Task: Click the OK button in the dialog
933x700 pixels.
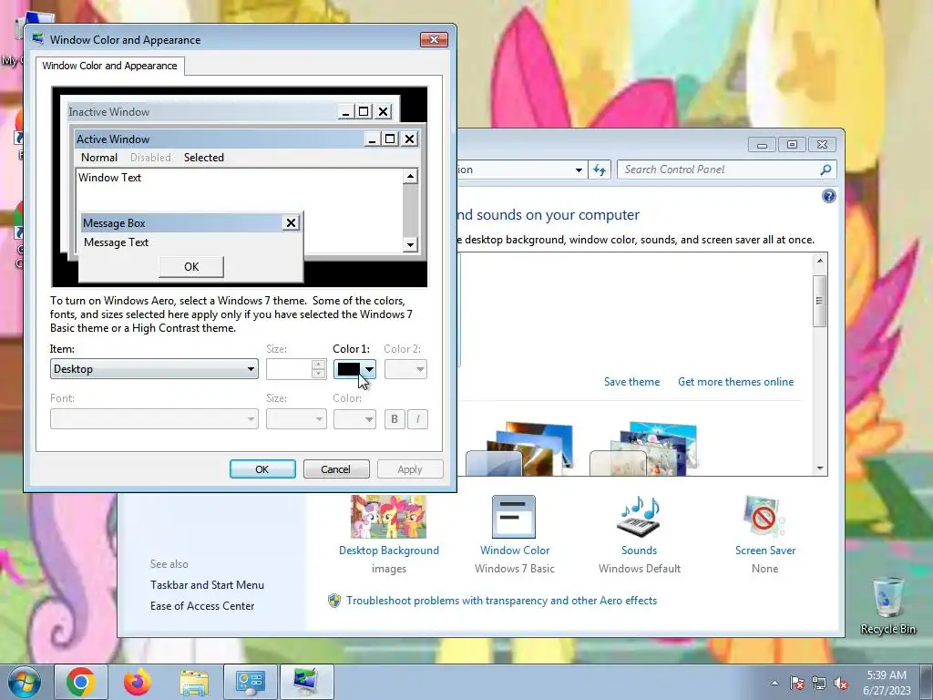Action: pyautogui.click(x=262, y=469)
